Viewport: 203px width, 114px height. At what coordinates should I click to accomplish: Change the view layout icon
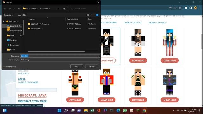click(x=88, y=15)
